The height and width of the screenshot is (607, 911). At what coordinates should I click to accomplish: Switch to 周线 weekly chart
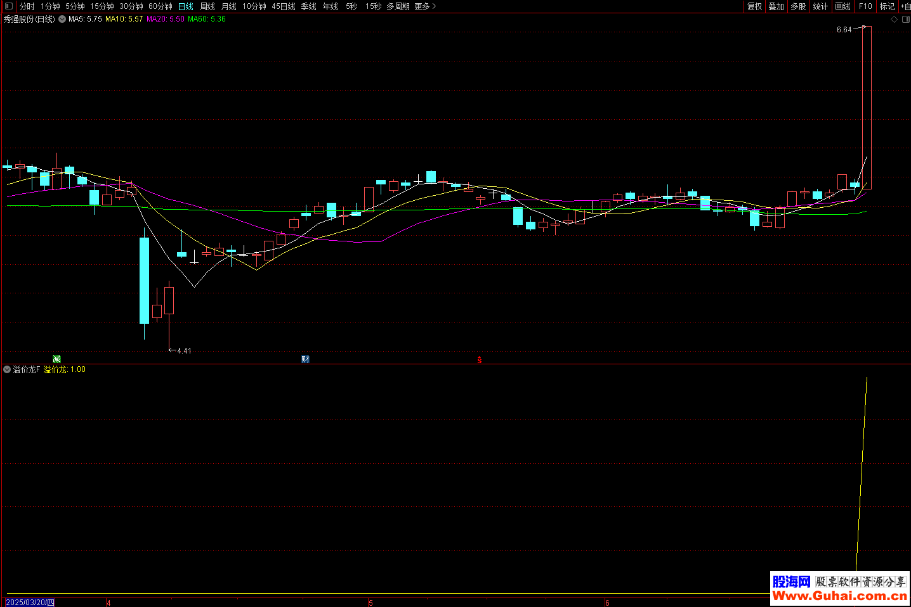tap(207, 6)
